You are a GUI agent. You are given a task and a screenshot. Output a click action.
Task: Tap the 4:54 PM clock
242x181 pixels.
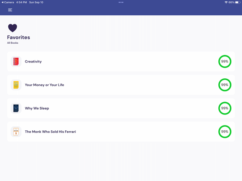(x=21, y=2)
